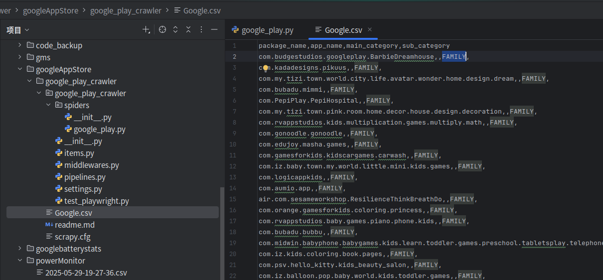Expand the code_backup folder

click(x=19, y=45)
